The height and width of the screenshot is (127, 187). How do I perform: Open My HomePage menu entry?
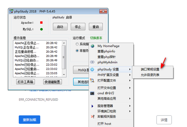[x=111, y=46]
